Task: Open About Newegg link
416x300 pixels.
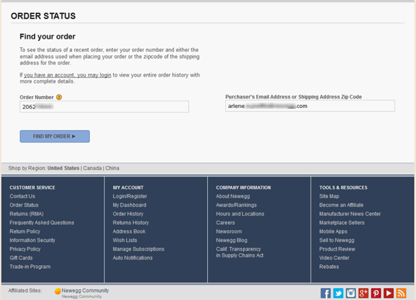Action: (233, 196)
